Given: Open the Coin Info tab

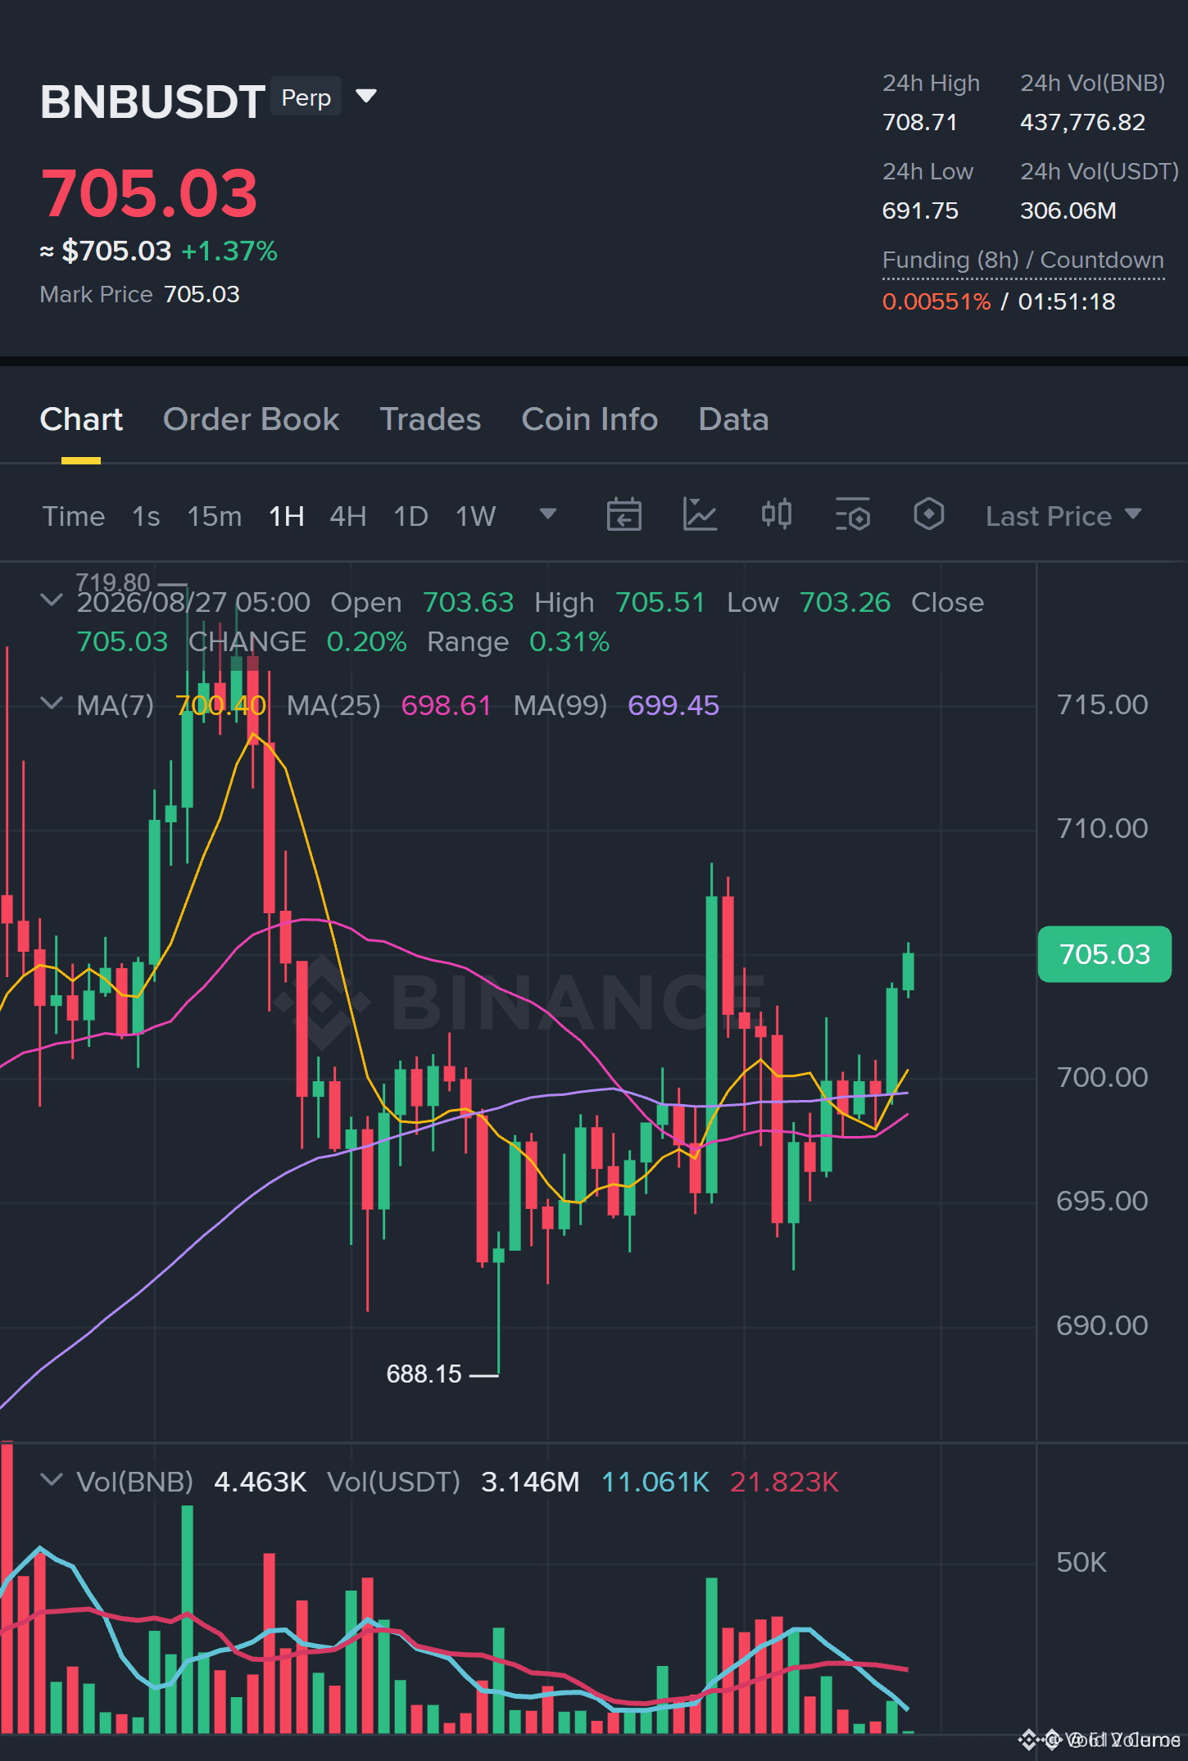Looking at the screenshot, I should [x=590, y=419].
